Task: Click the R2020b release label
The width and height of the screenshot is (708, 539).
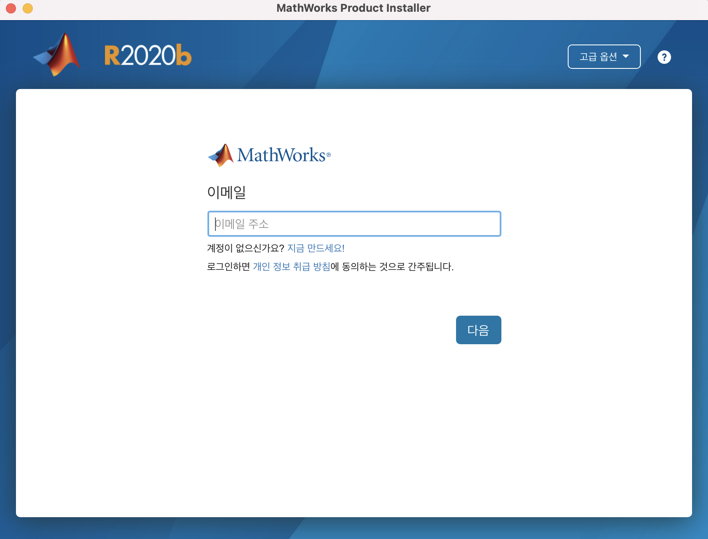Action: pyautogui.click(x=148, y=55)
